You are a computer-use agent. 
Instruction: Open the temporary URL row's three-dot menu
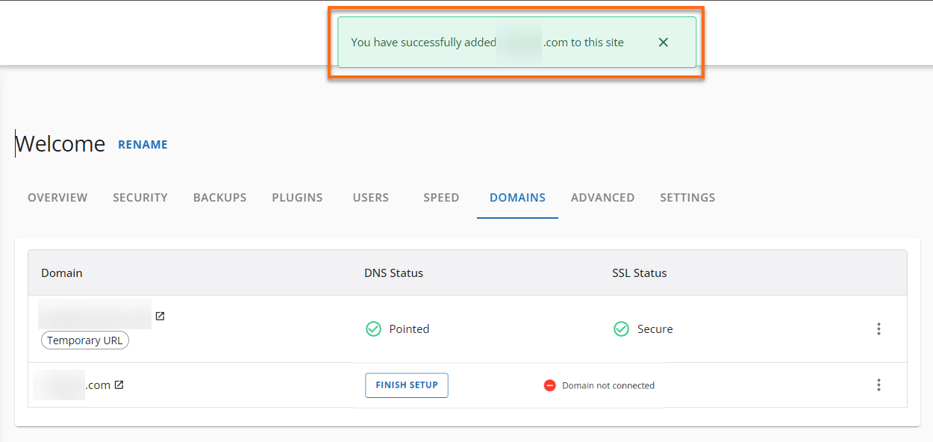(x=879, y=329)
